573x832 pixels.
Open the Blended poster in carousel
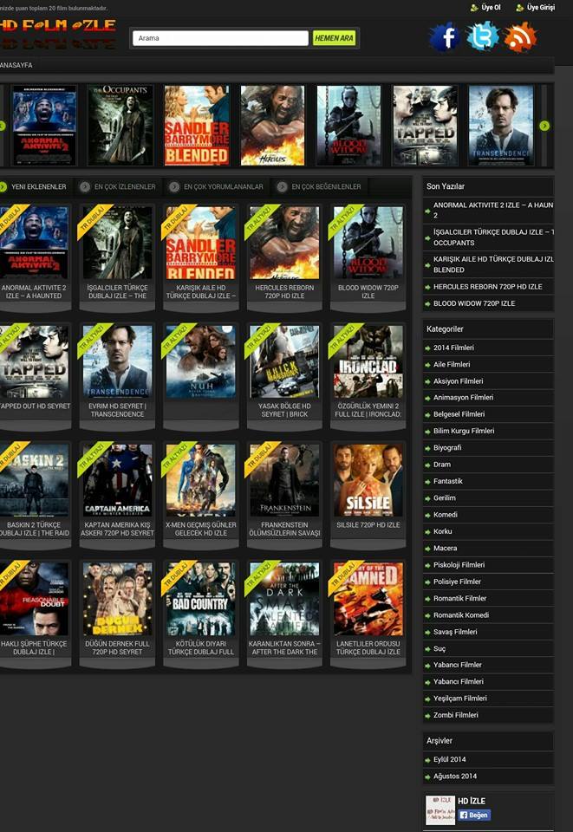[x=196, y=126]
